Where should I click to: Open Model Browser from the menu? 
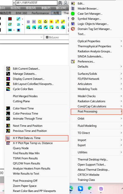(x=88, y=9)
